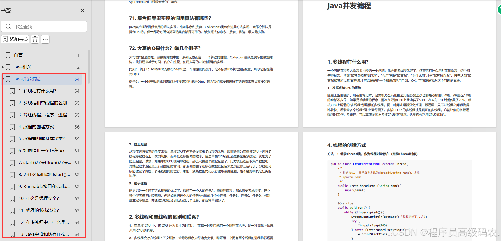Click bookmark icon beside 10. 什么是线程安全?
The height and width of the screenshot is (241, 501).
click(x=12, y=199)
